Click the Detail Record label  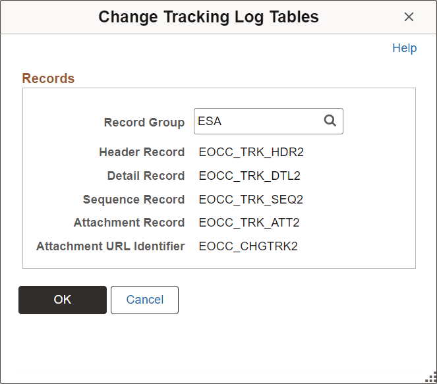[146, 176]
